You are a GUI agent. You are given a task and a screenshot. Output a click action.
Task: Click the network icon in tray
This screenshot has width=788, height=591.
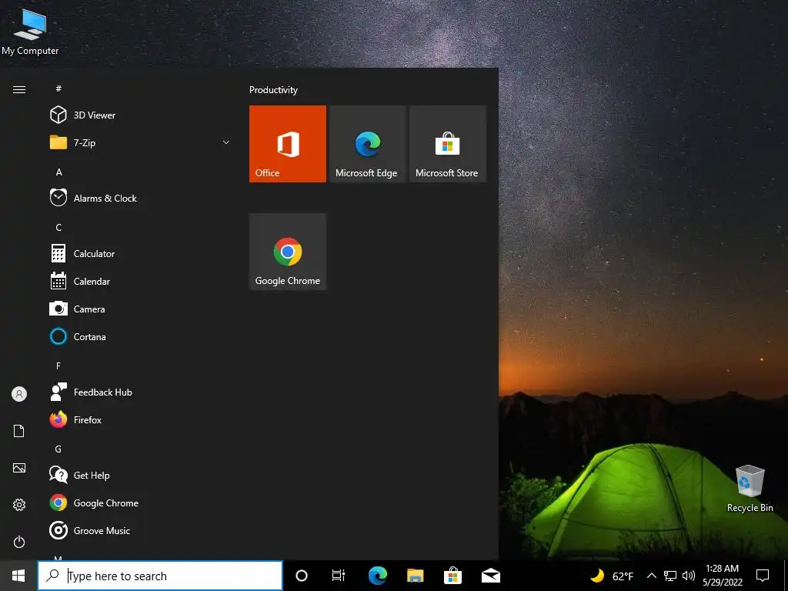click(670, 576)
